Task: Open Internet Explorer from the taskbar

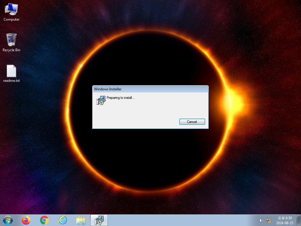Action: pyautogui.click(x=63, y=220)
